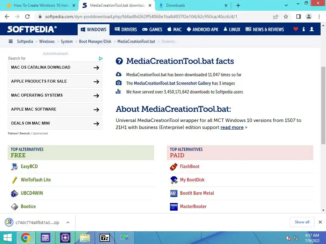
Task: Click the page vertical scrollbar thumb
Action: coord(323,105)
